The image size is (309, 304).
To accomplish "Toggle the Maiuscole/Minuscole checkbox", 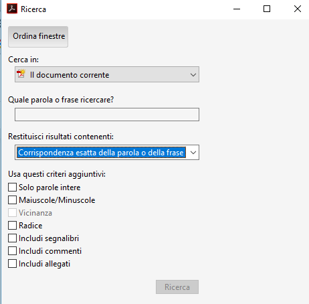I will coord(12,200).
